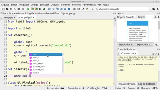Close the Console 1/A tab
This screenshot has width=160, height=90.
[135, 53]
